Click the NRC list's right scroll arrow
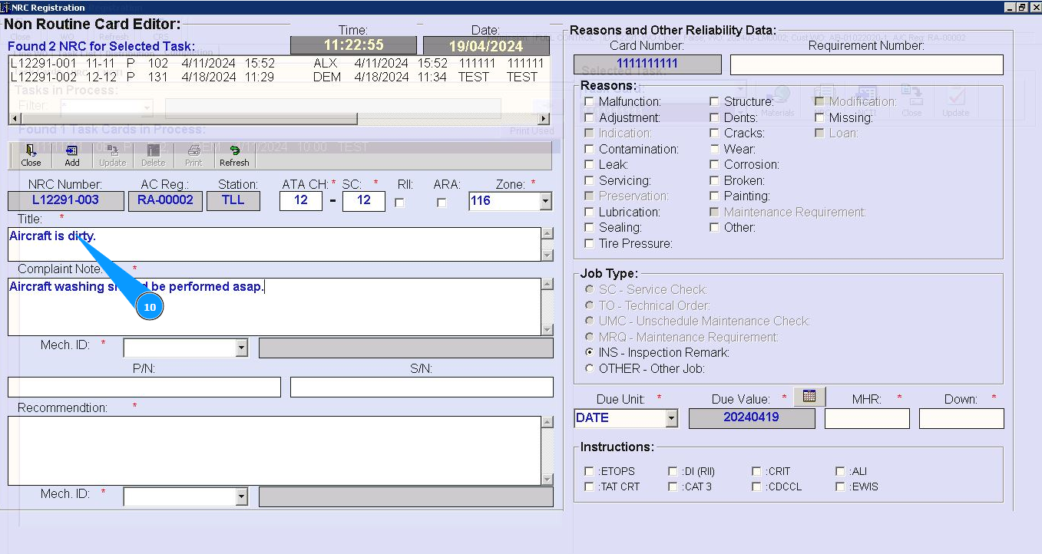This screenshot has height=554, width=1042. pyautogui.click(x=544, y=119)
